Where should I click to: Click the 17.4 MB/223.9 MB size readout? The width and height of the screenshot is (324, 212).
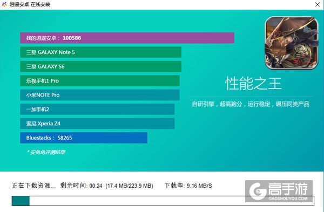pos(129,186)
